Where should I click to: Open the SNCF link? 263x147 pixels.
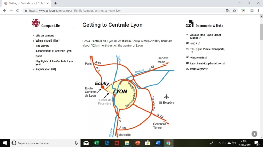point(193,43)
